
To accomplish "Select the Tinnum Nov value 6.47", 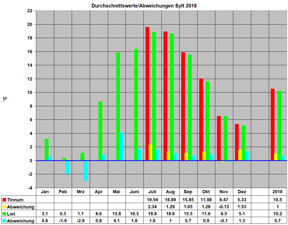I will coord(224,200).
